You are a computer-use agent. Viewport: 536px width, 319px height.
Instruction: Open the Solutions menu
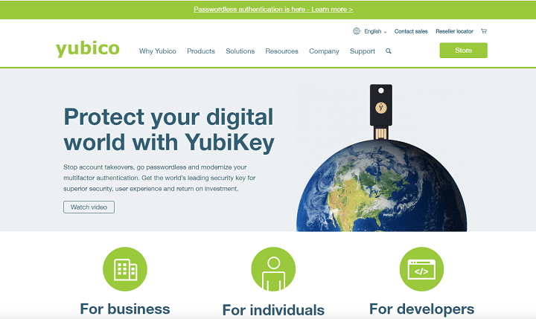pyautogui.click(x=240, y=51)
